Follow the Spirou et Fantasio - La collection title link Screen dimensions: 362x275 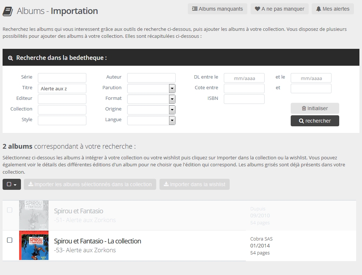(x=97, y=241)
